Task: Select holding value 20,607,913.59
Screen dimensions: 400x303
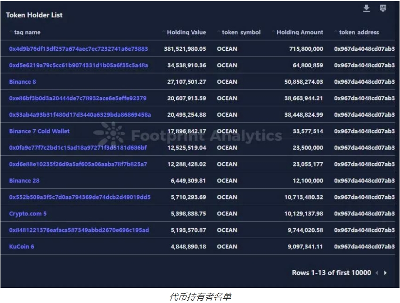Action: (187, 98)
